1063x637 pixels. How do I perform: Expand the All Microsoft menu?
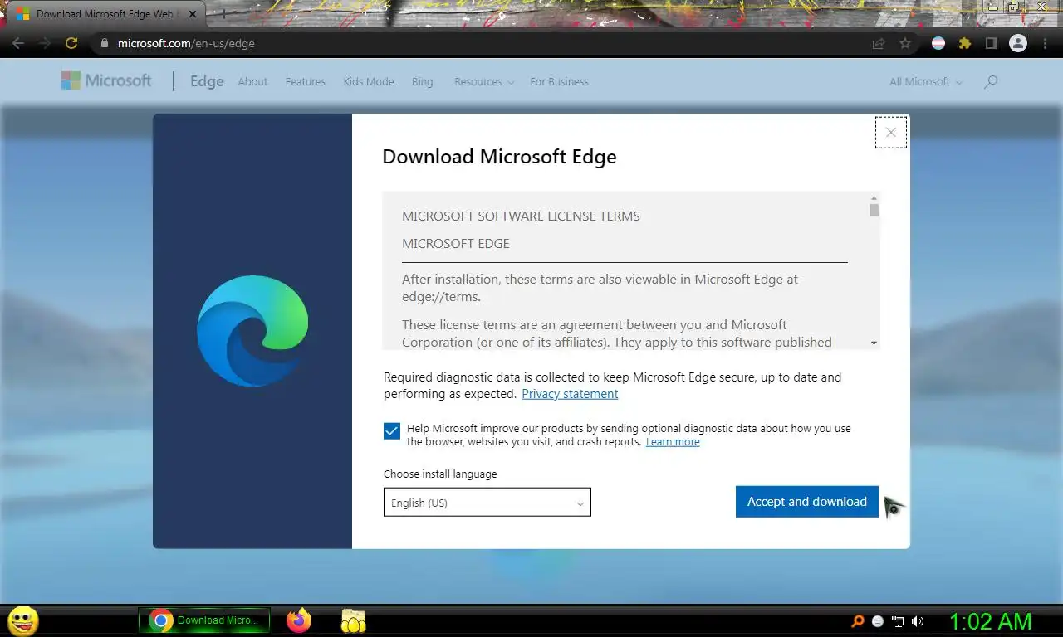[926, 81]
